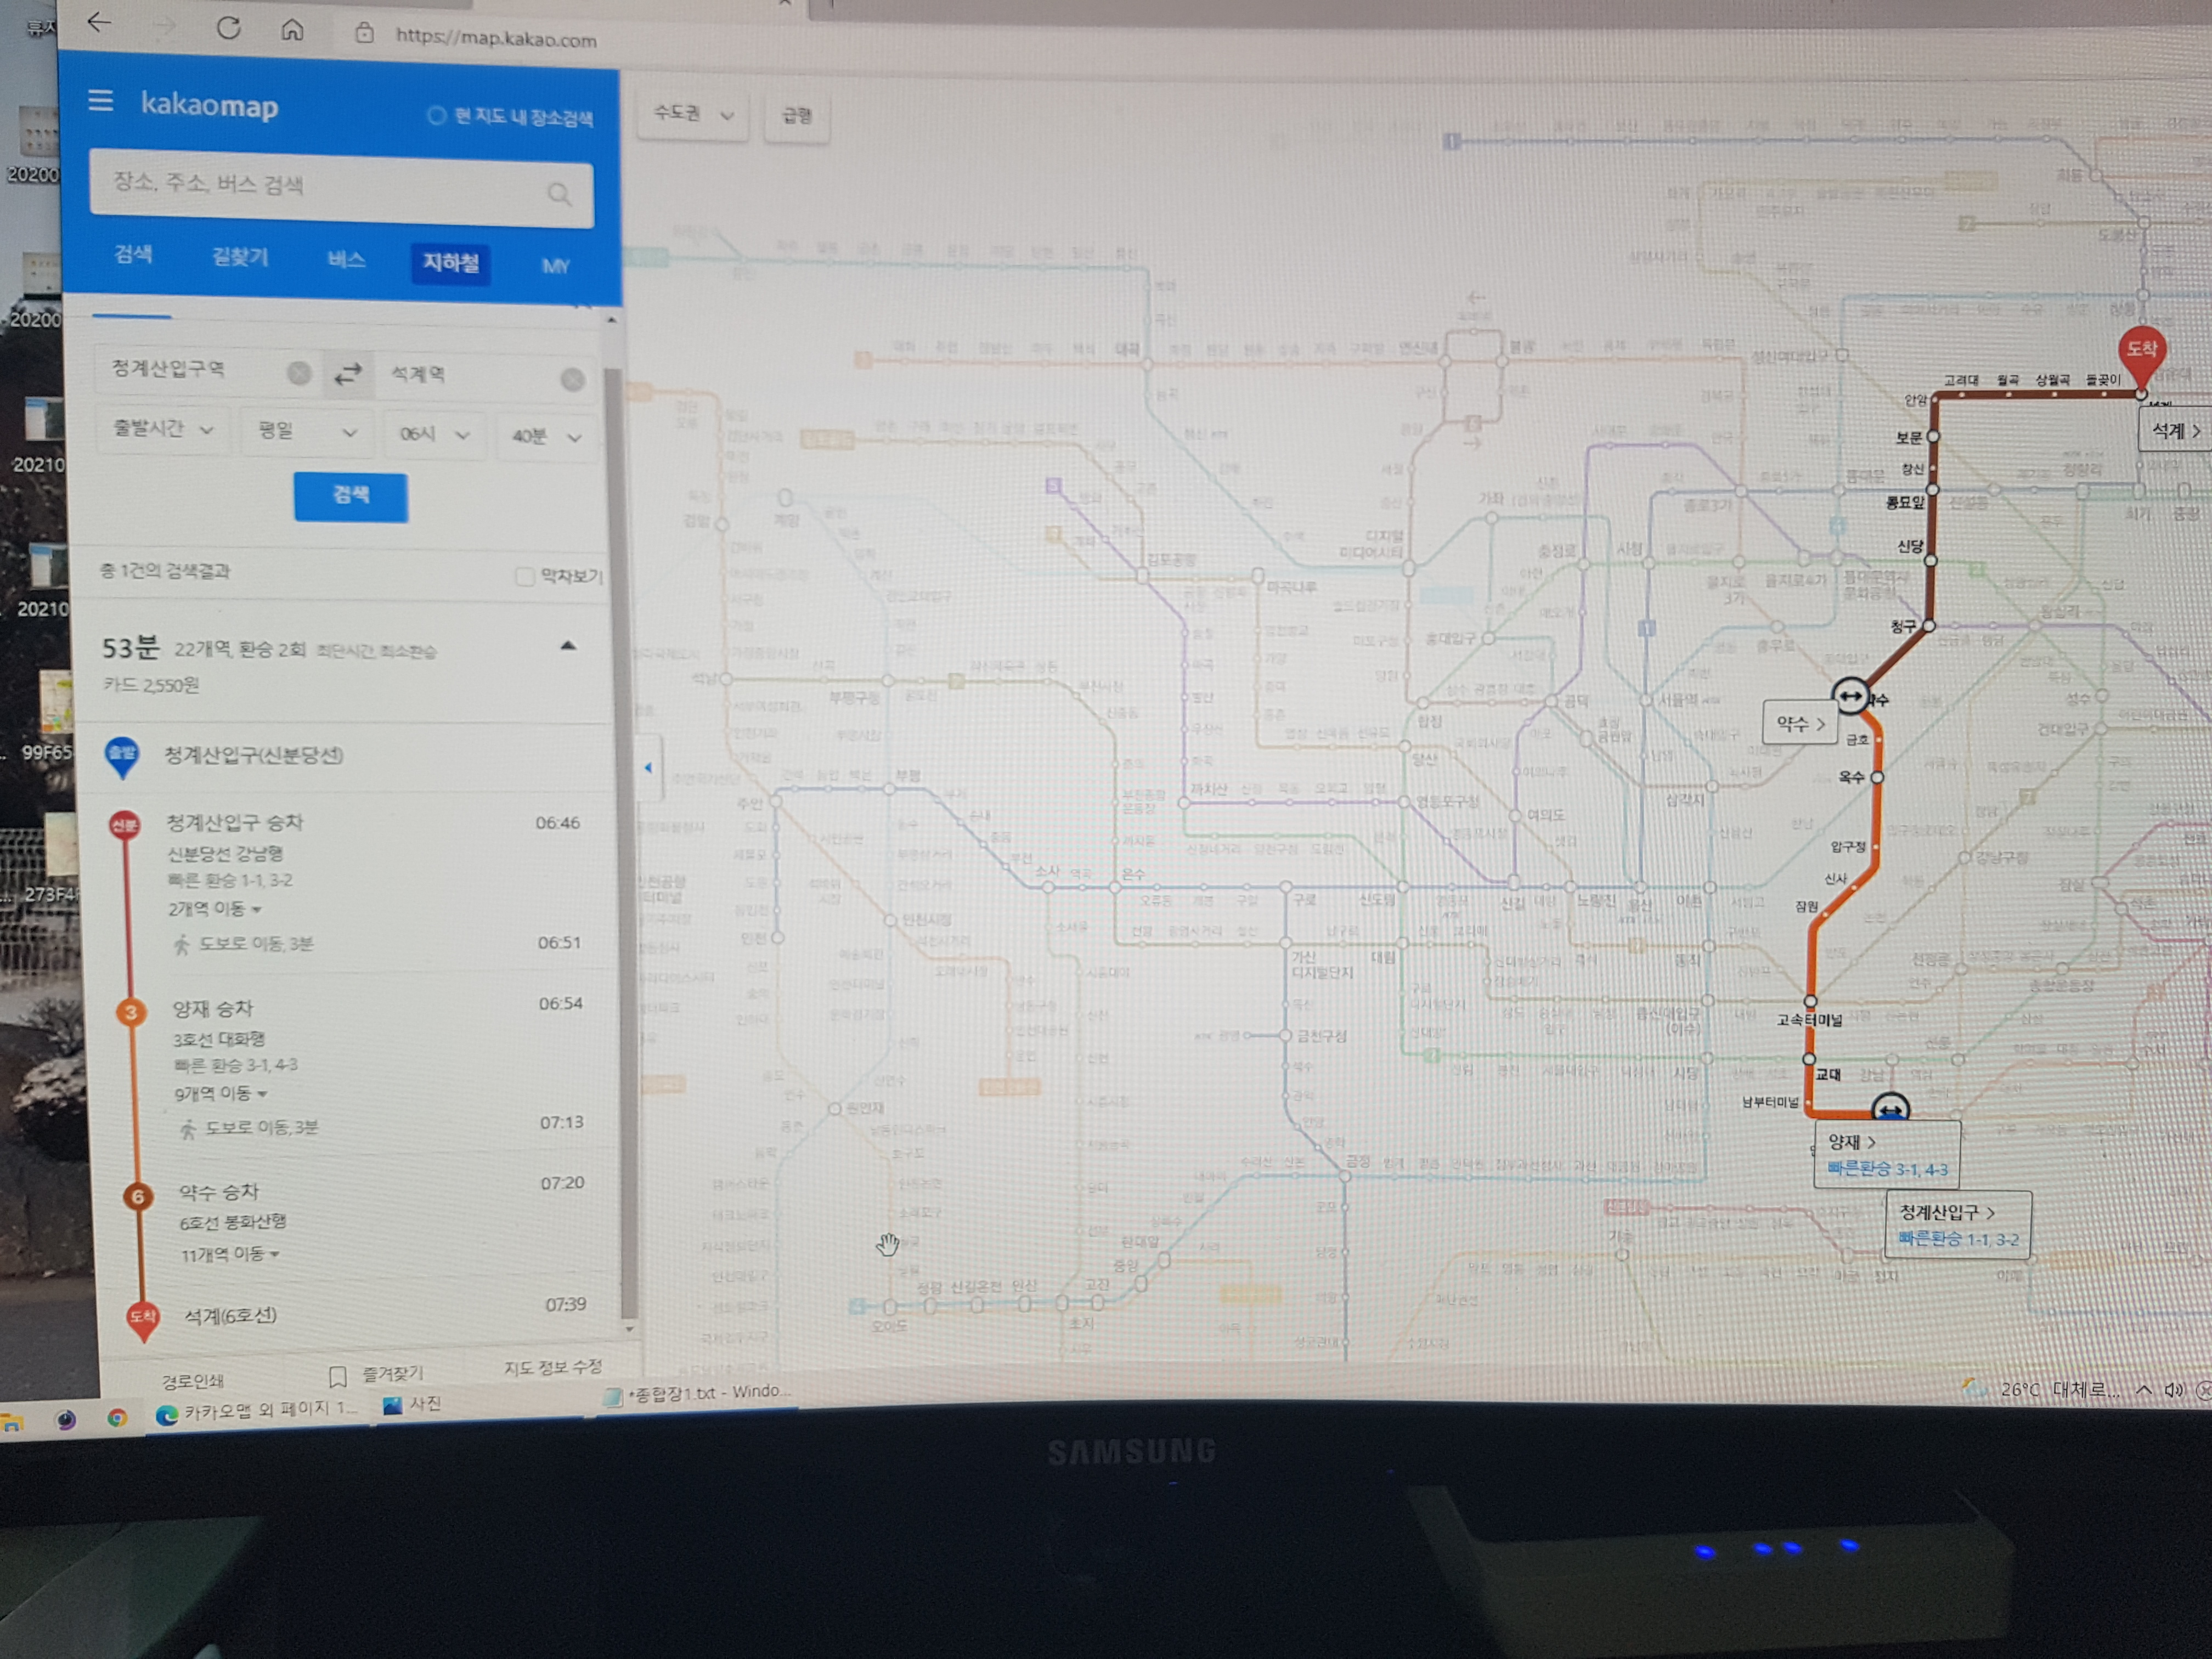Image resolution: width=2212 pixels, height=1659 pixels.
Task: Click the blue 검색 button
Action: pyautogui.click(x=350, y=496)
